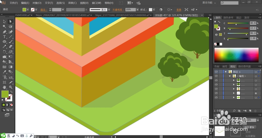Viewport: 262px width, 138px height.
Task: Select the Pencil tool
Action: click(4, 47)
